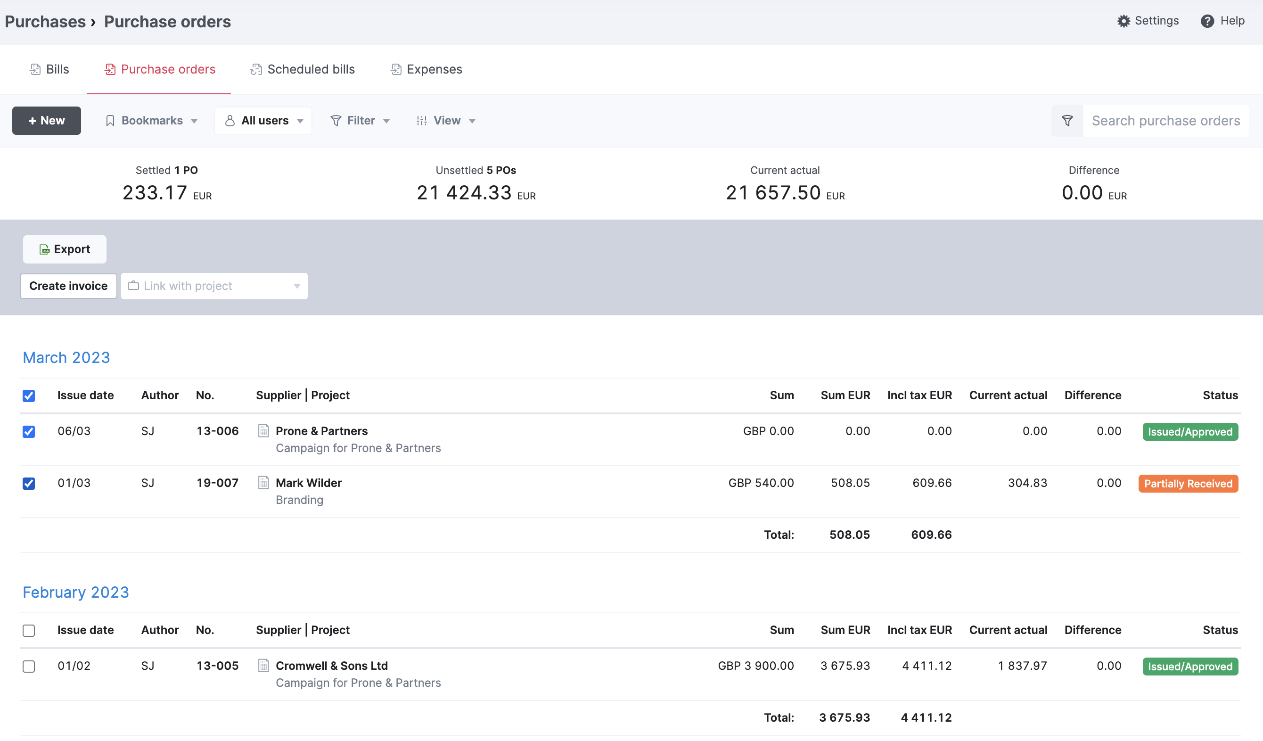This screenshot has width=1263, height=741.
Task: Open the March 2023 section link
Action: point(66,357)
